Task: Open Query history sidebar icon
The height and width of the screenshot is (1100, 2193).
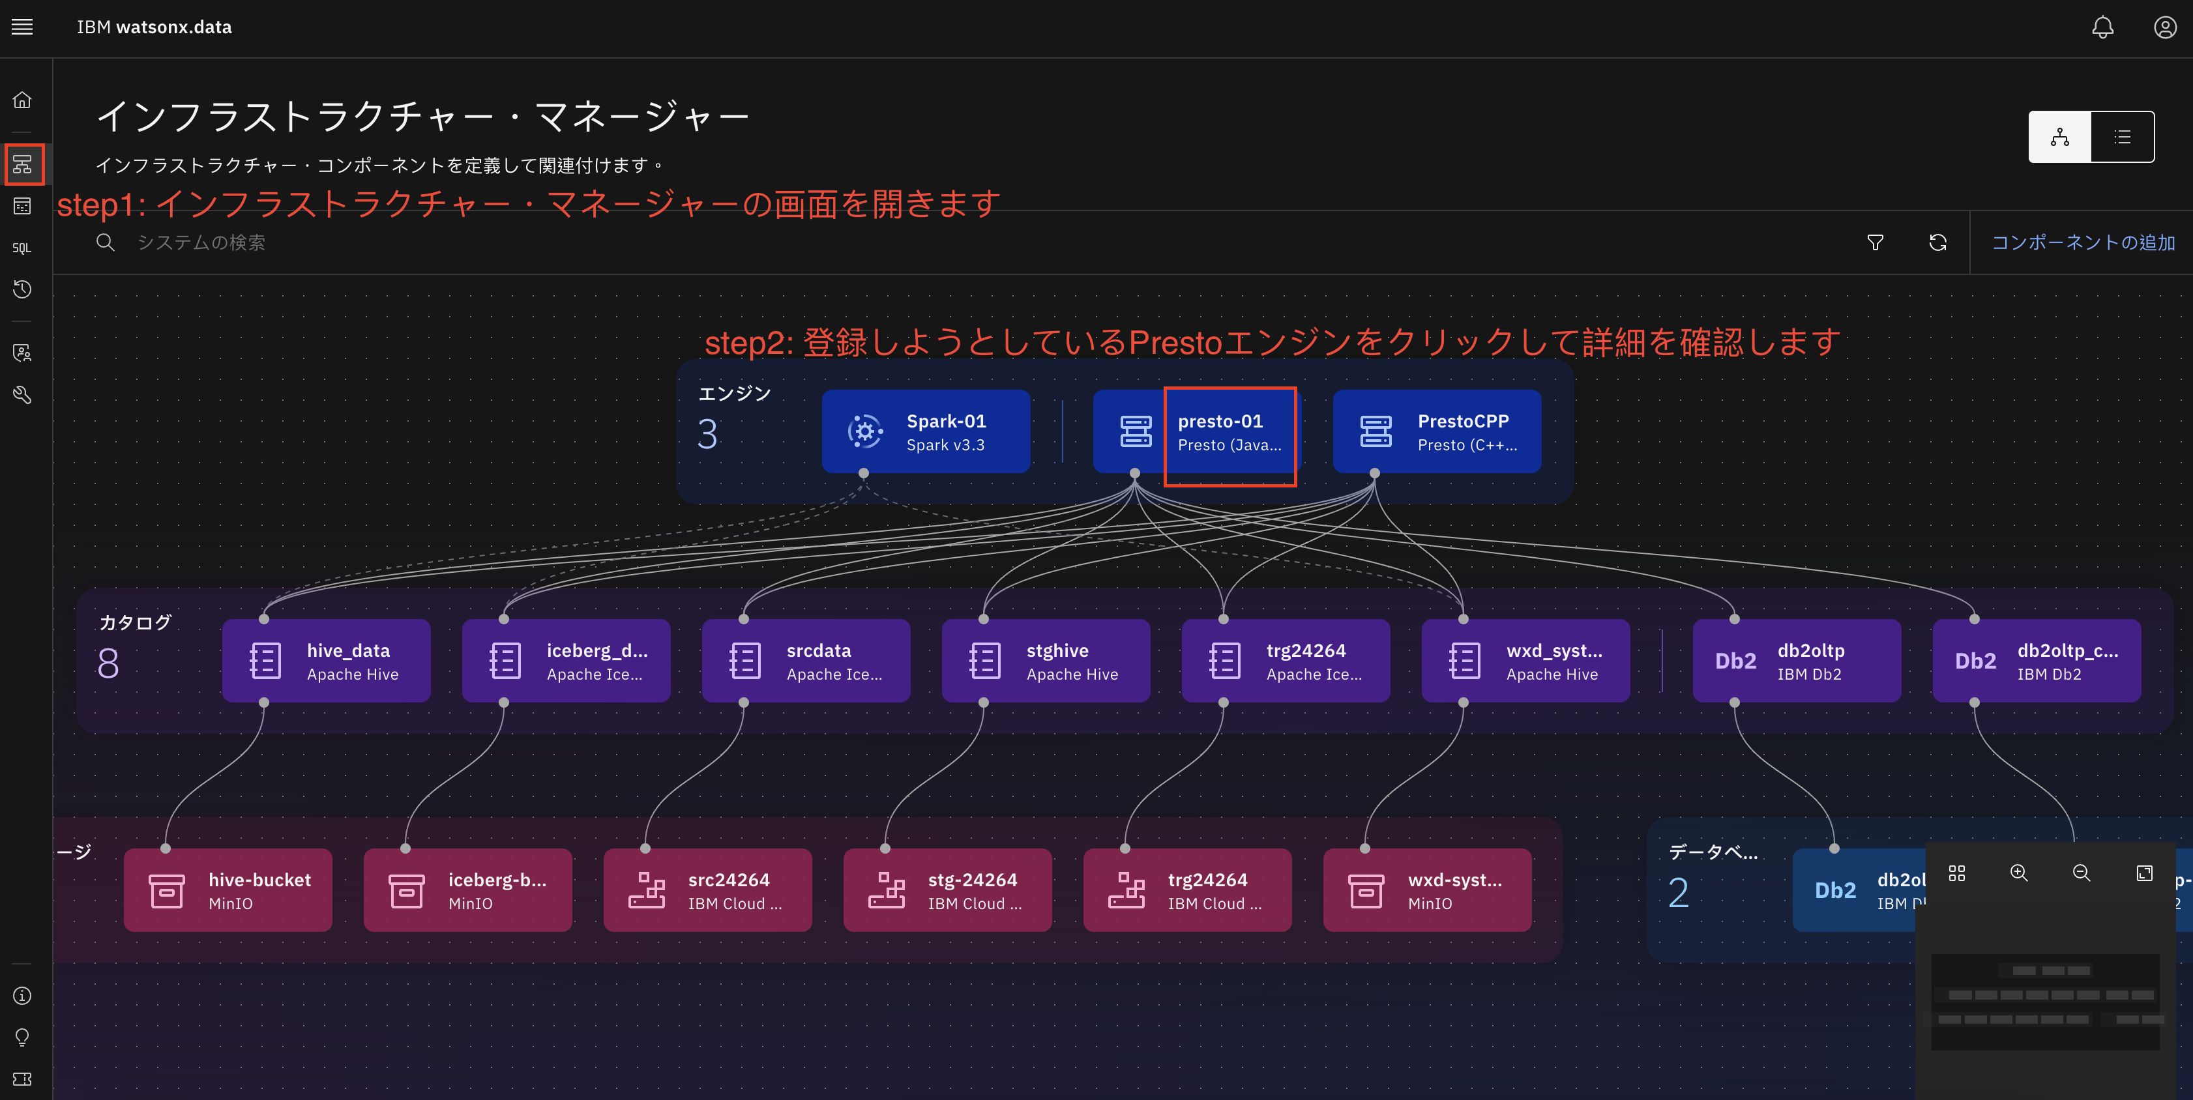Action: 22,289
